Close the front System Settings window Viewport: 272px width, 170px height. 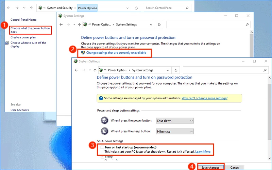(x=266, y=61)
